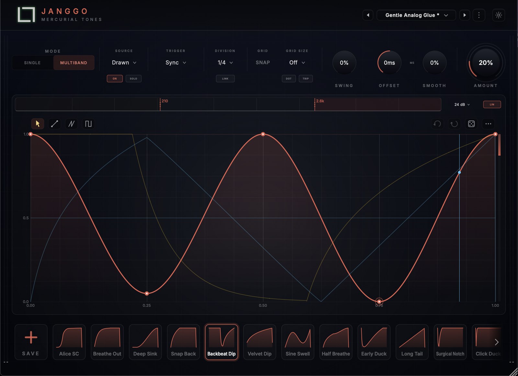Load next preset arrow
The image size is (518, 376).
pos(465,15)
